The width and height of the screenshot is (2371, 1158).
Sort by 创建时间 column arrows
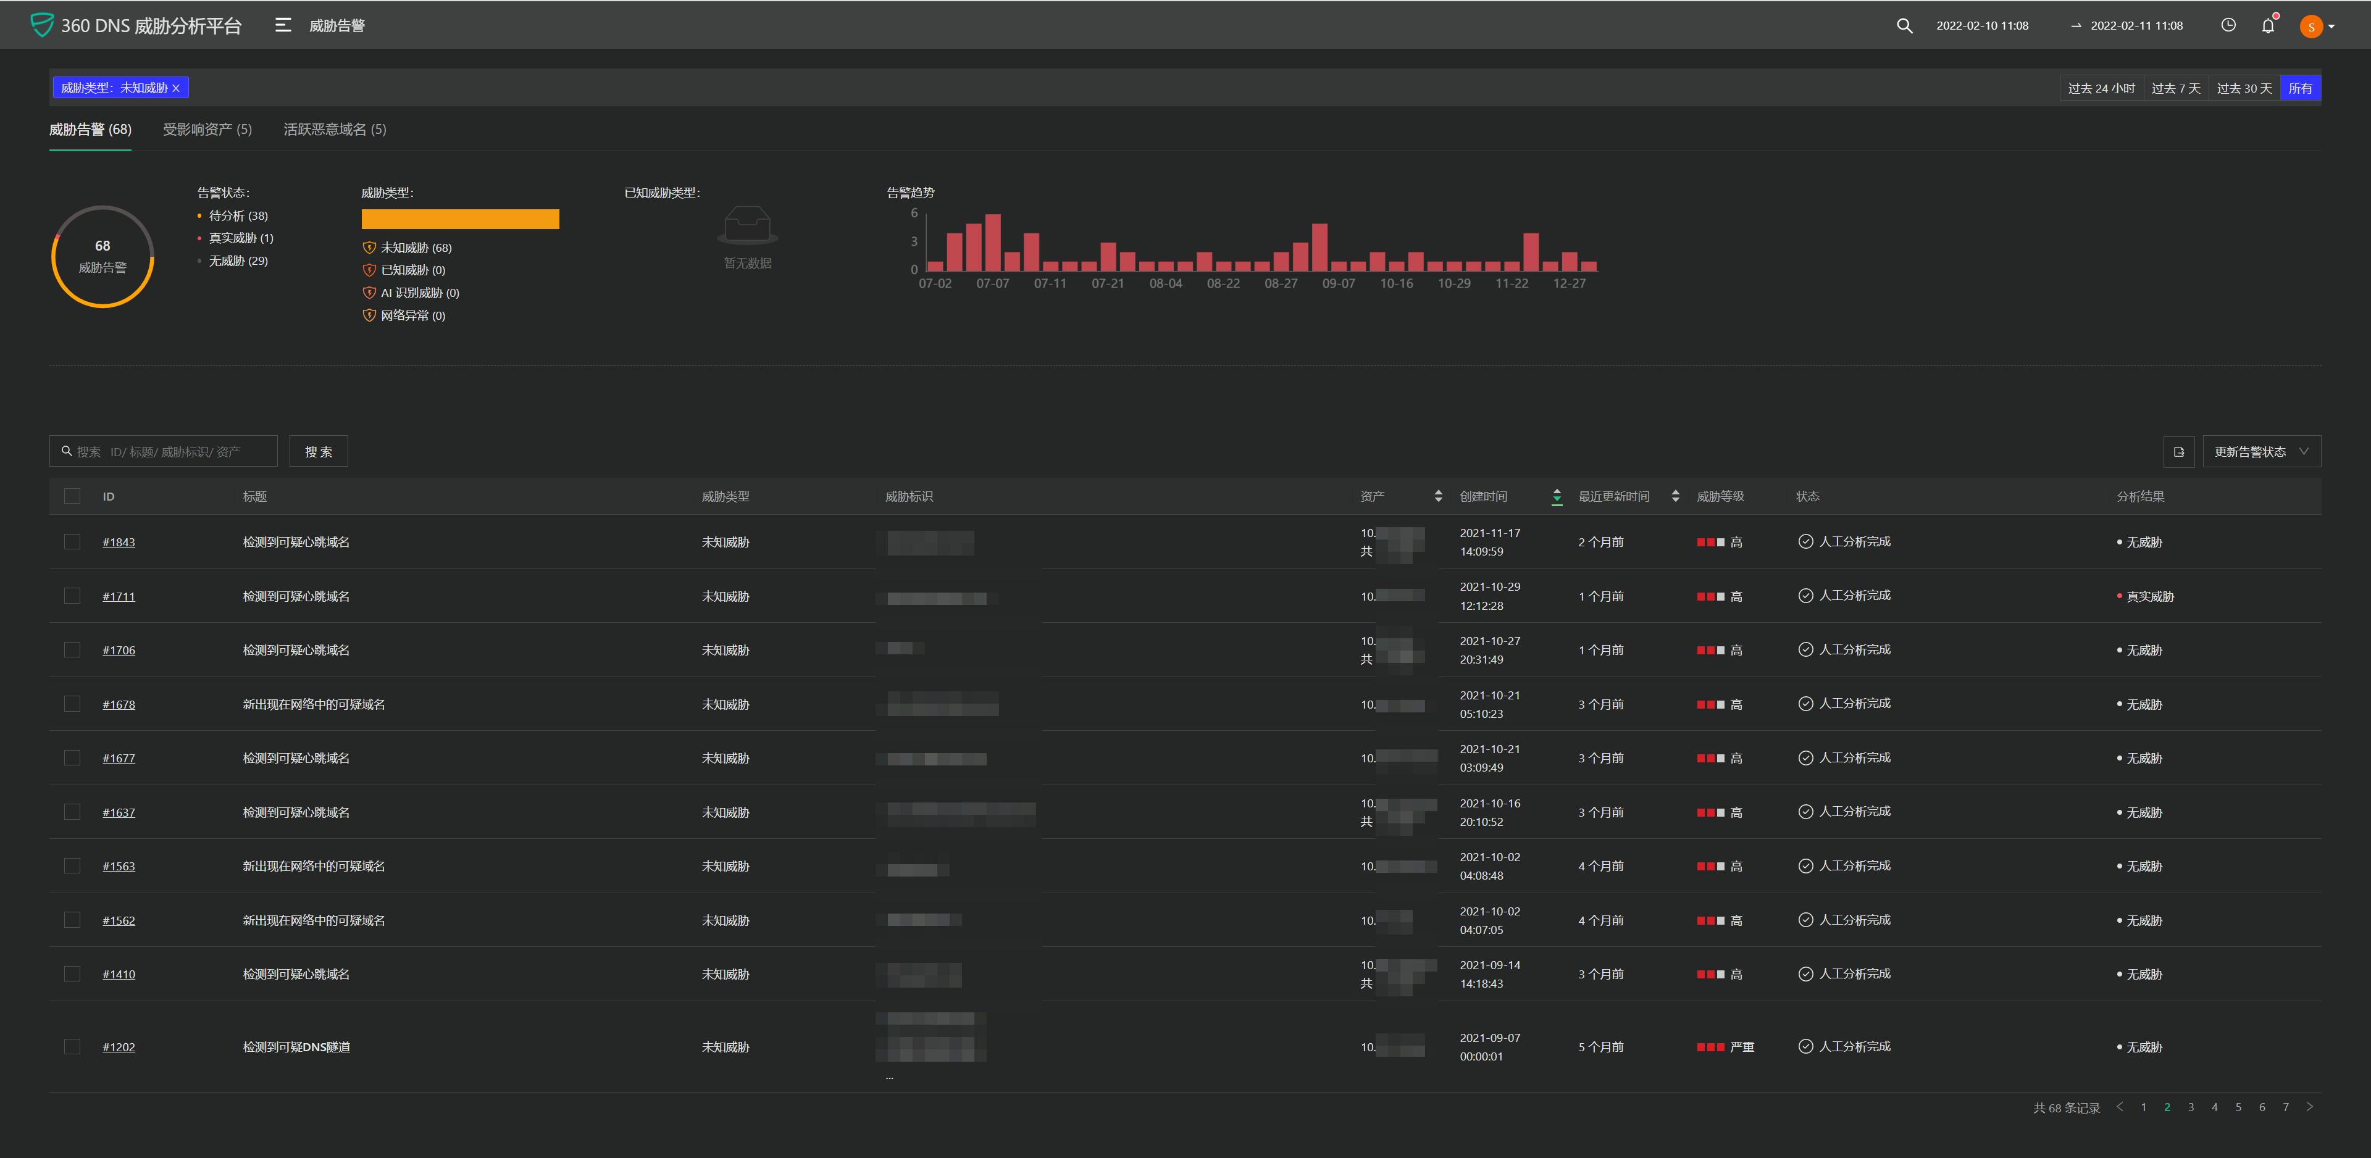pyautogui.click(x=1557, y=496)
